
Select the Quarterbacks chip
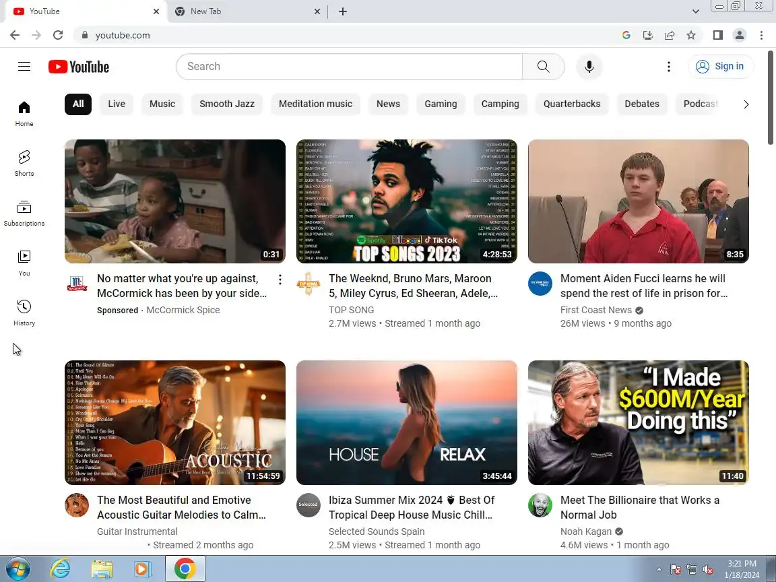pos(572,104)
